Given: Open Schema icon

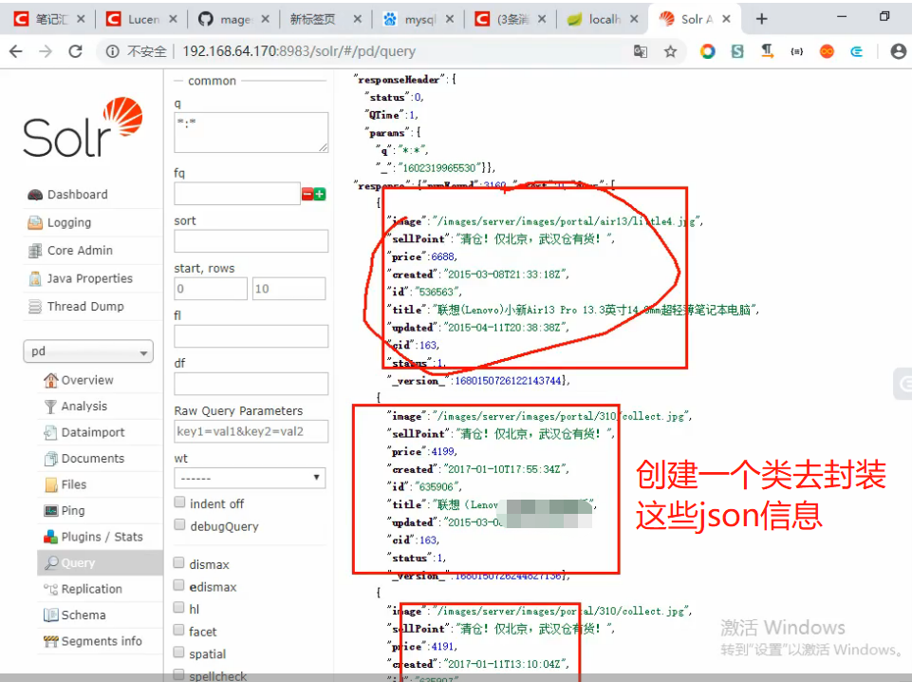Looking at the screenshot, I should 50,616.
